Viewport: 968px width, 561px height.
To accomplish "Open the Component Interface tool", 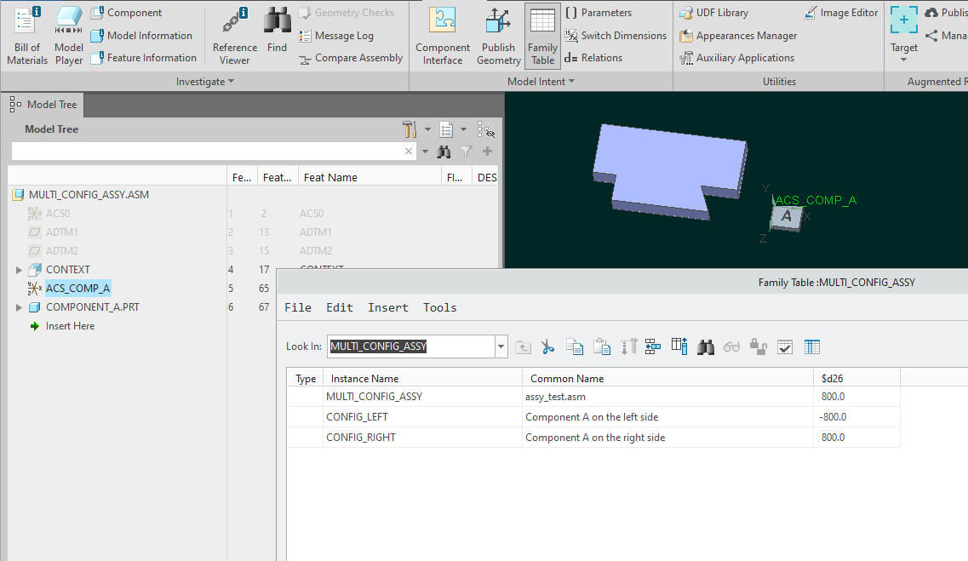I will tap(442, 36).
